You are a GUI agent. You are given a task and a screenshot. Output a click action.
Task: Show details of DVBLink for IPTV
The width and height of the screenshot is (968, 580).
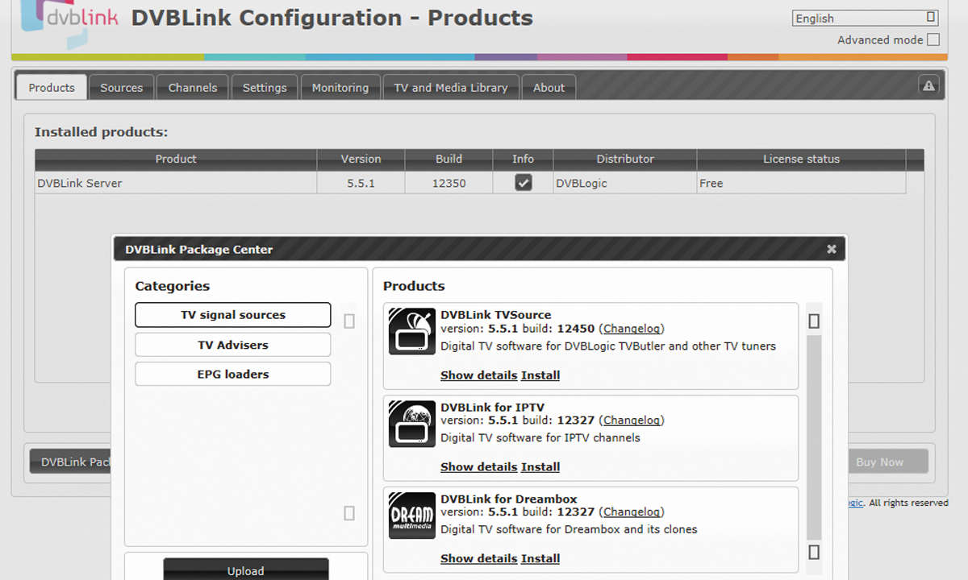pyautogui.click(x=478, y=467)
